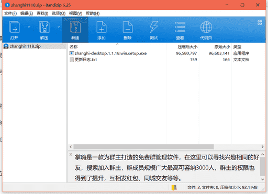Click the Bandizip title bar app icon

[7, 5]
